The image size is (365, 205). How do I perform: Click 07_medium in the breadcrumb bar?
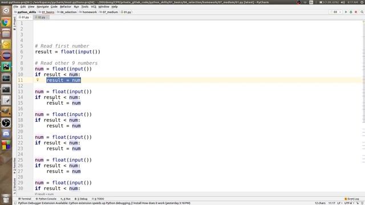[x=108, y=12]
